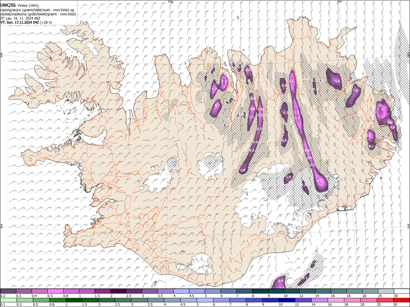Click the lilac 14–16 rain legend swatch

coord(319,300)
